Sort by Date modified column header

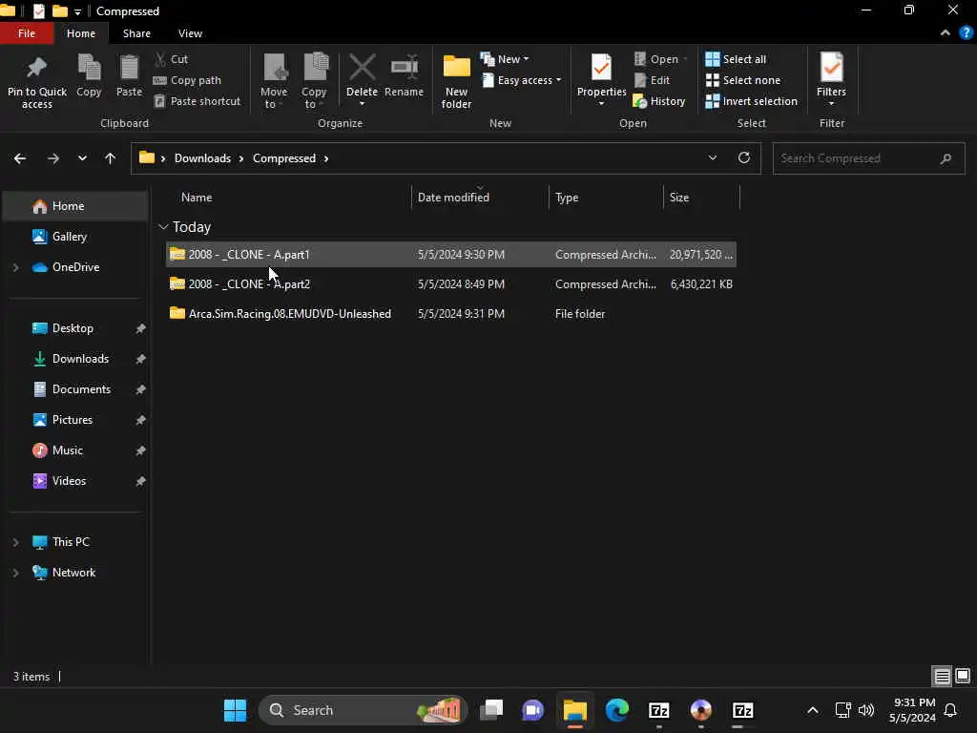(453, 198)
